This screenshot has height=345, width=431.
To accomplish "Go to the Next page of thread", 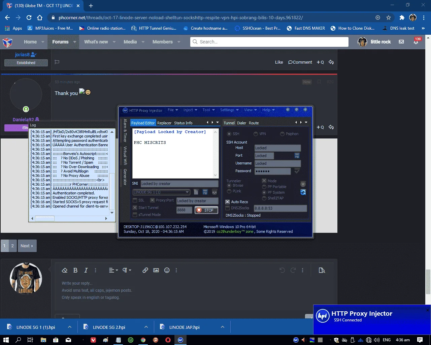I will (27, 246).
